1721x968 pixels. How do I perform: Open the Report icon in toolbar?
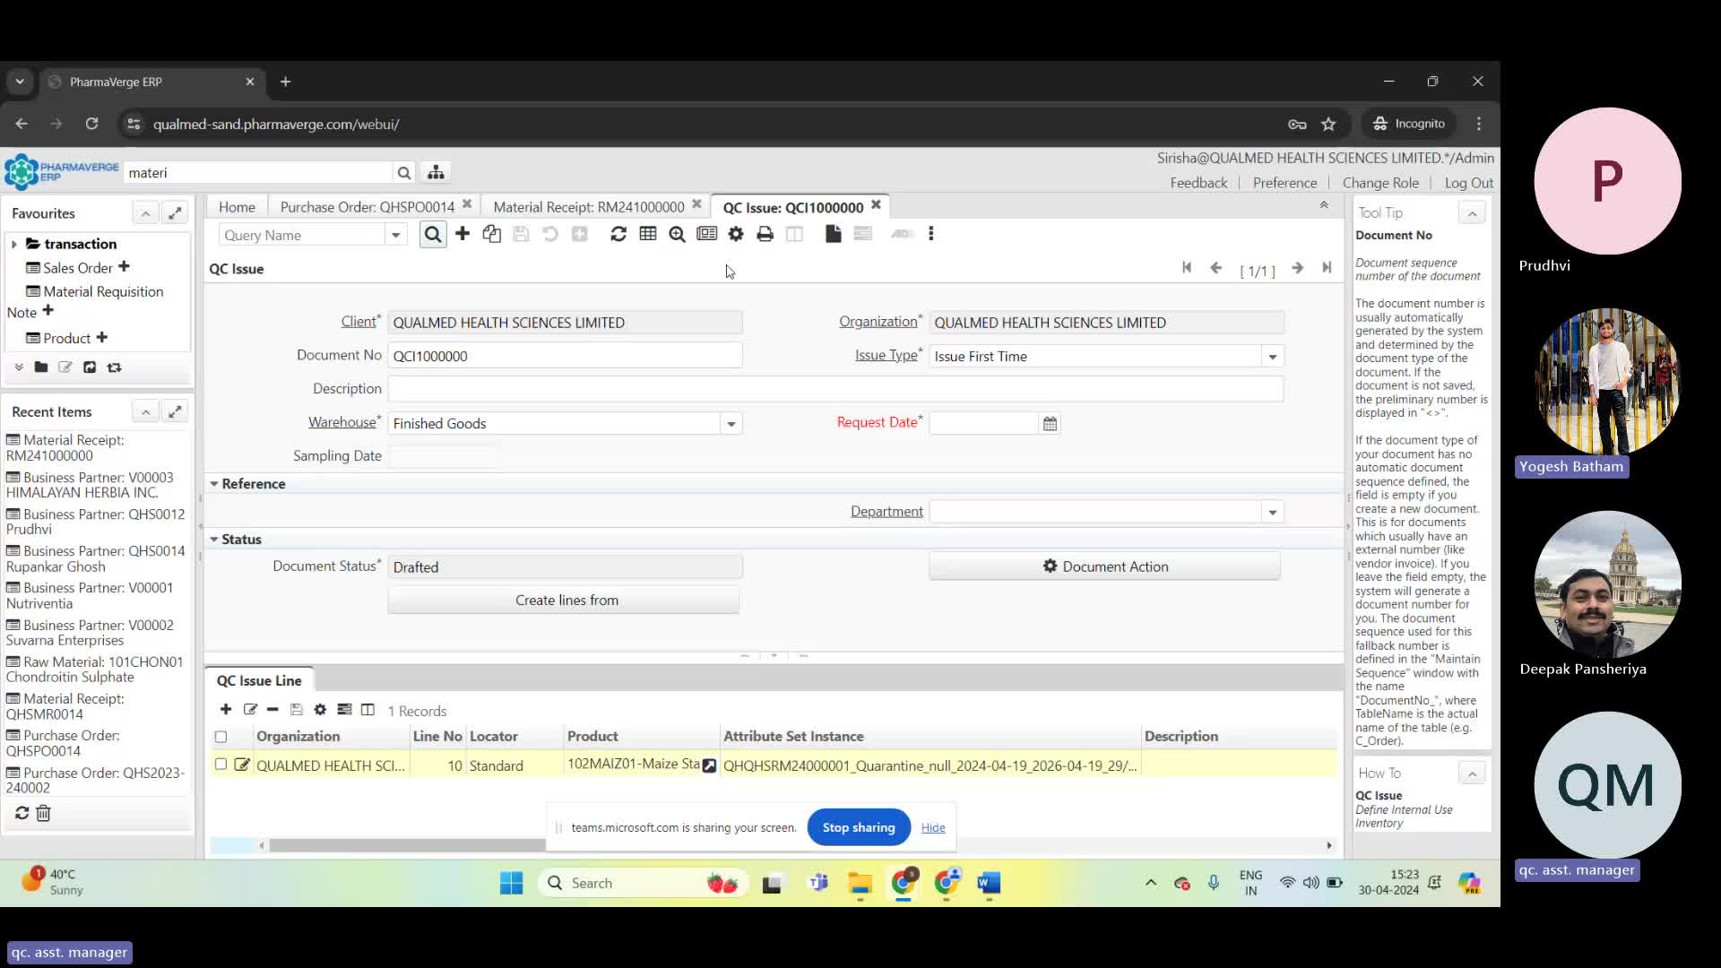(706, 234)
